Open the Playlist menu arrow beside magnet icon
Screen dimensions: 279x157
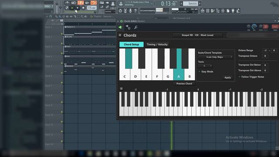(47, 17)
